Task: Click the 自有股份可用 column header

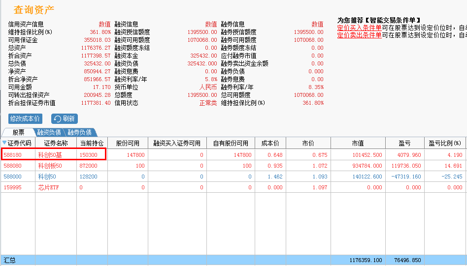Action: pyautogui.click(x=231, y=143)
